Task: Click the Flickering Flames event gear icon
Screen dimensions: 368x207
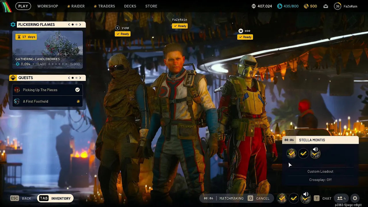Action: 13,25
